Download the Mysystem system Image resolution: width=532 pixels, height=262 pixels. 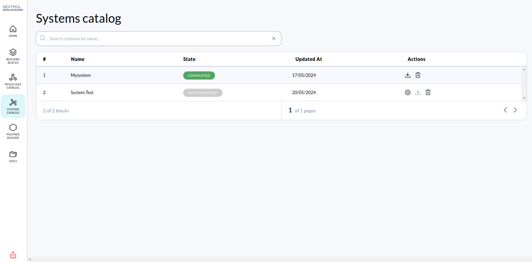tap(408, 75)
